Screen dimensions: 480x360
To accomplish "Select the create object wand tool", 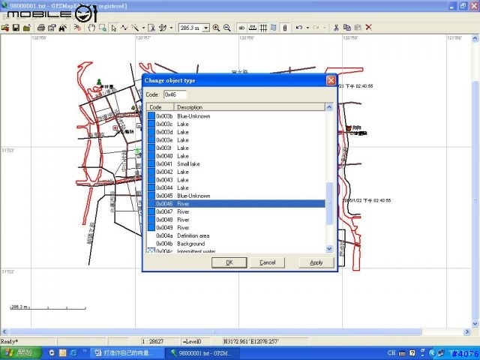I will (x=135, y=28).
